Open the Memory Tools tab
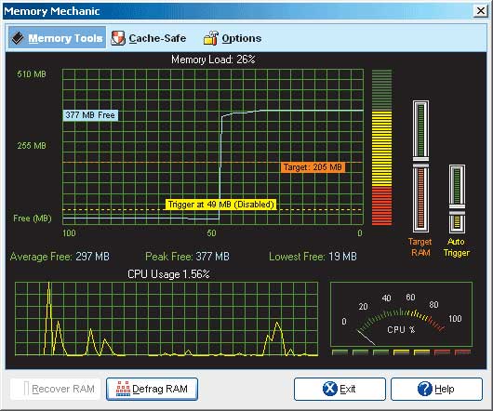The height and width of the screenshot is (411, 493). (x=57, y=38)
